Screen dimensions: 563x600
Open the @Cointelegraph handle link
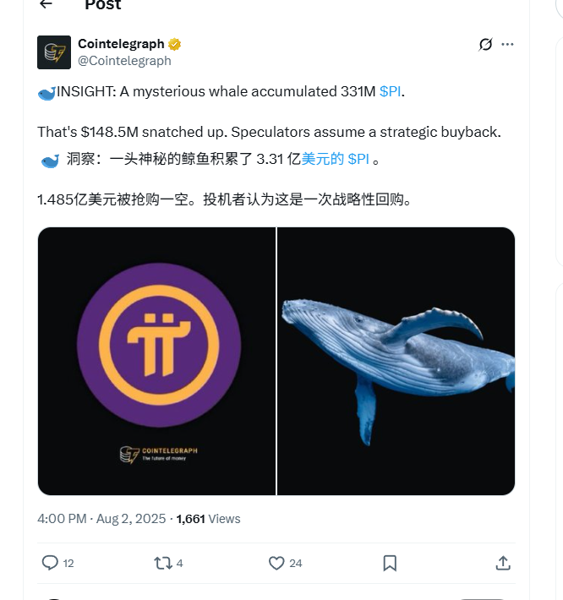pyautogui.click(x=124, y=61)
